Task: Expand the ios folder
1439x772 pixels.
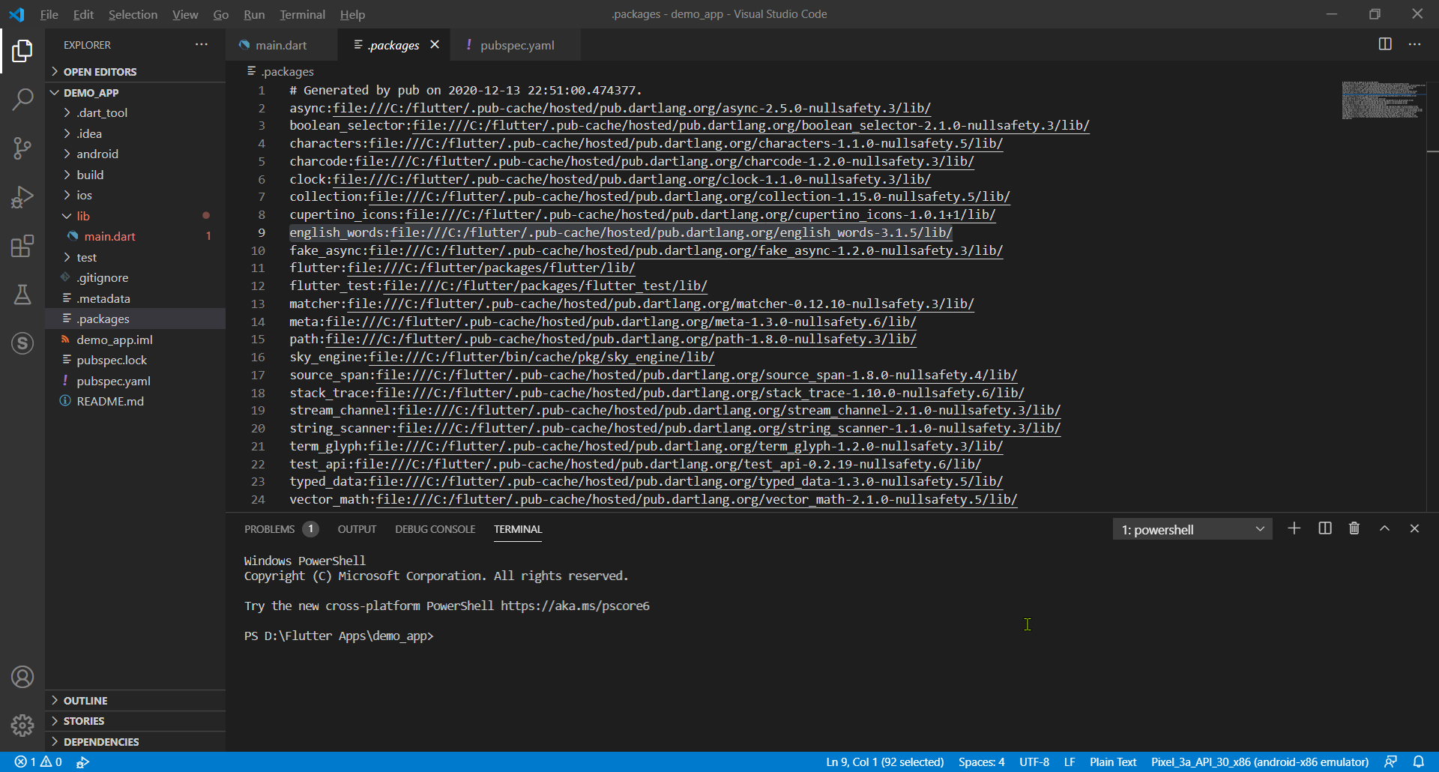Action: coord(135,195)
